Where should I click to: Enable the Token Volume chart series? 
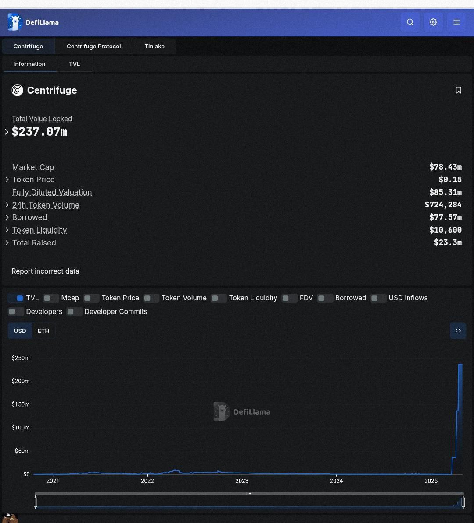tap(151, 298)
